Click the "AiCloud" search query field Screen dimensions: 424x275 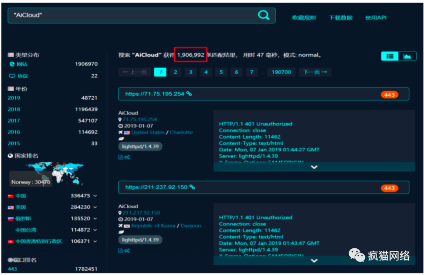coord(141,15)
